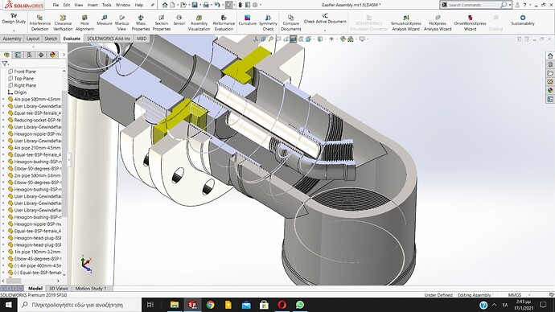Viewport: 555px width, 312px height.
Task: Toggle the section view in viewport toolbar
Action: click(293, 39)
